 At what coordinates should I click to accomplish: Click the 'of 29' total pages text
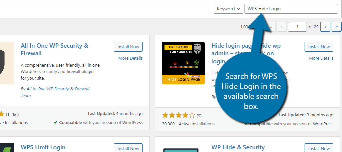(x=314, y=27)
